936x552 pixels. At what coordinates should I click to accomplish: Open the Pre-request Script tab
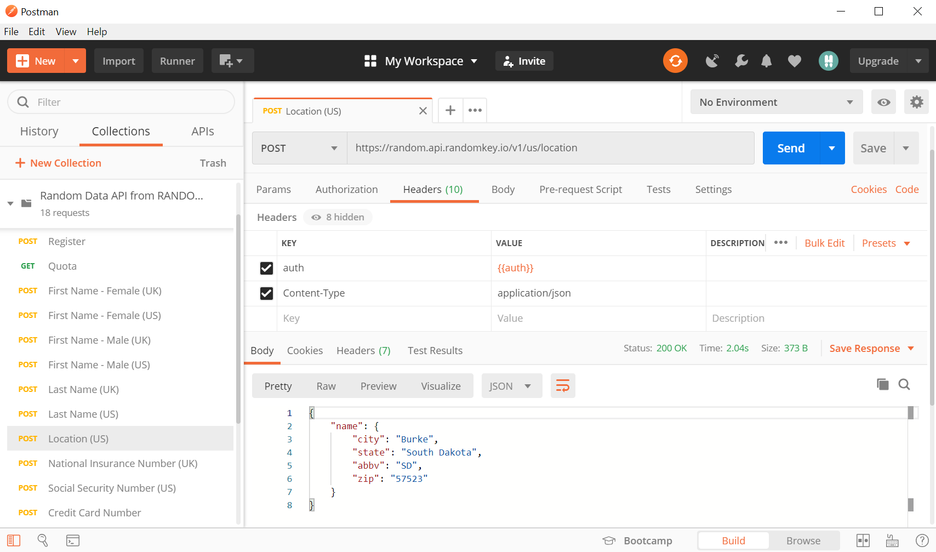click(x=581, y=189)
